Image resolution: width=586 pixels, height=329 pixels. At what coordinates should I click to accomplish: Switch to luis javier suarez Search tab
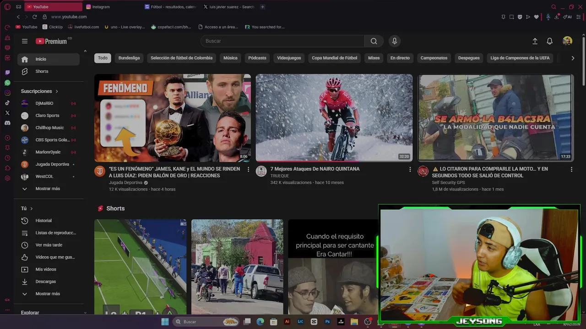click(x=228, y=7)
